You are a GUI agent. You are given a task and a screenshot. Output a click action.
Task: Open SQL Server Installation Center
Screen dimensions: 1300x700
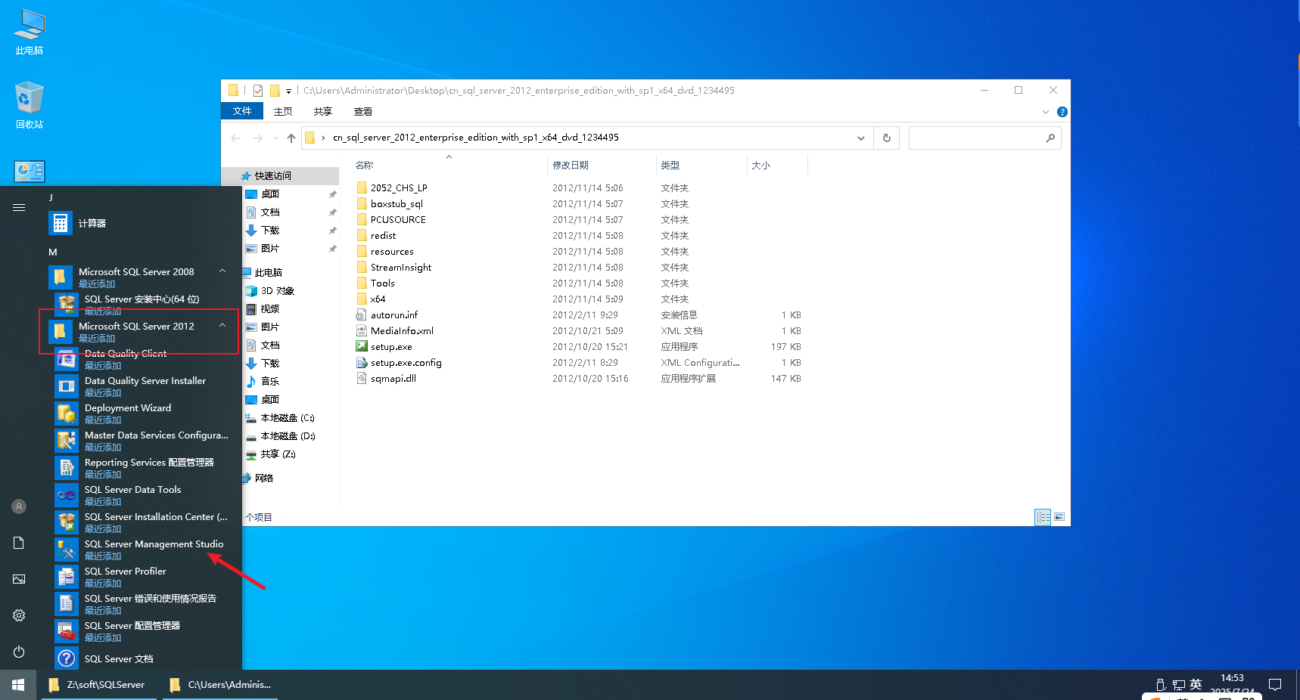point(140,522)
